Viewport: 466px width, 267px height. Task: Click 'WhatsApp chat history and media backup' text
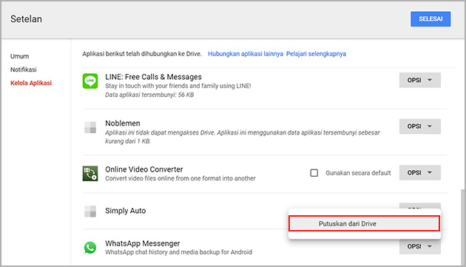[178, 252]
